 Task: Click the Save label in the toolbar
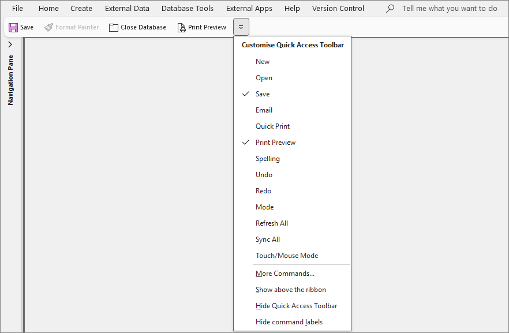27,27
